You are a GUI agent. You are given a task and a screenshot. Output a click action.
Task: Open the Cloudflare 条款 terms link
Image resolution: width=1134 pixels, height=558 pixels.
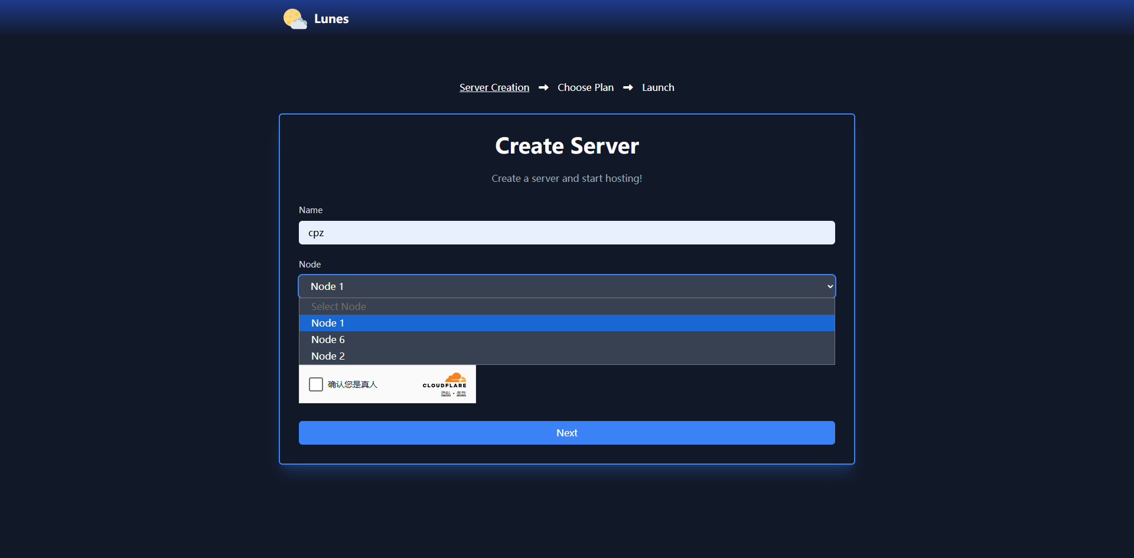461,394
